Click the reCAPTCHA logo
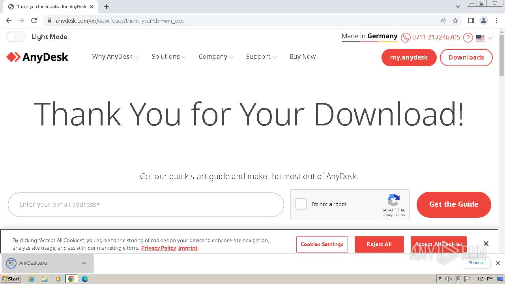The width and height of the screenshot is (505, 284). 394,200
